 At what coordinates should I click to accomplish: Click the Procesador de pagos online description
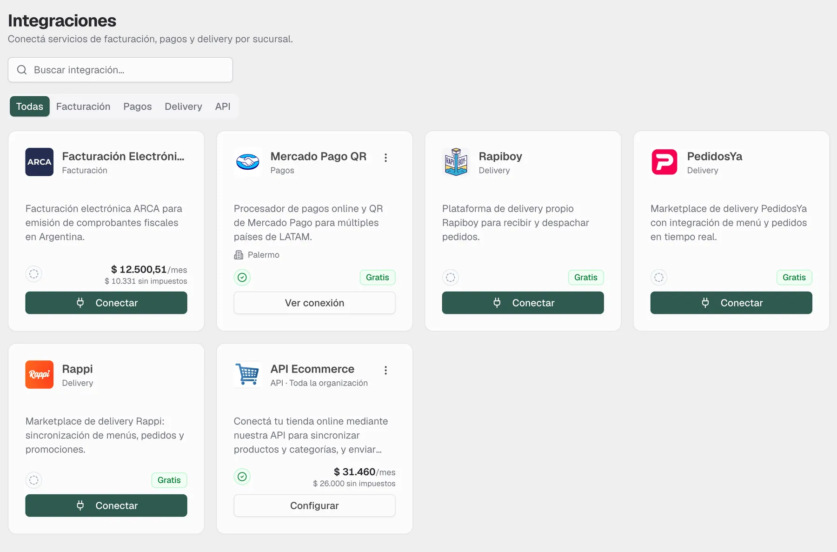308,223
